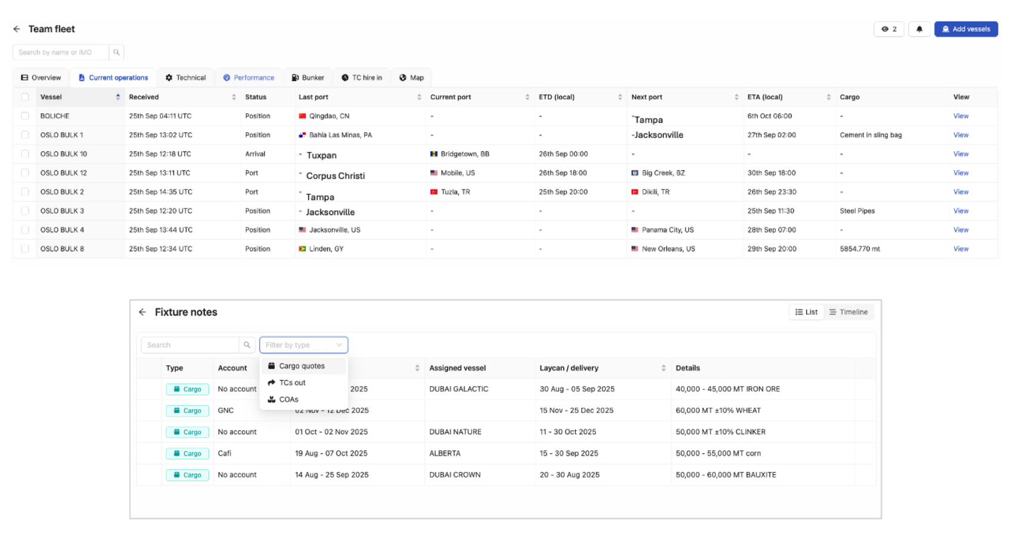Viewport: 1012px width, 551px height.
Task: Toggle the select-all checkbox in table header
Action: 25,97
